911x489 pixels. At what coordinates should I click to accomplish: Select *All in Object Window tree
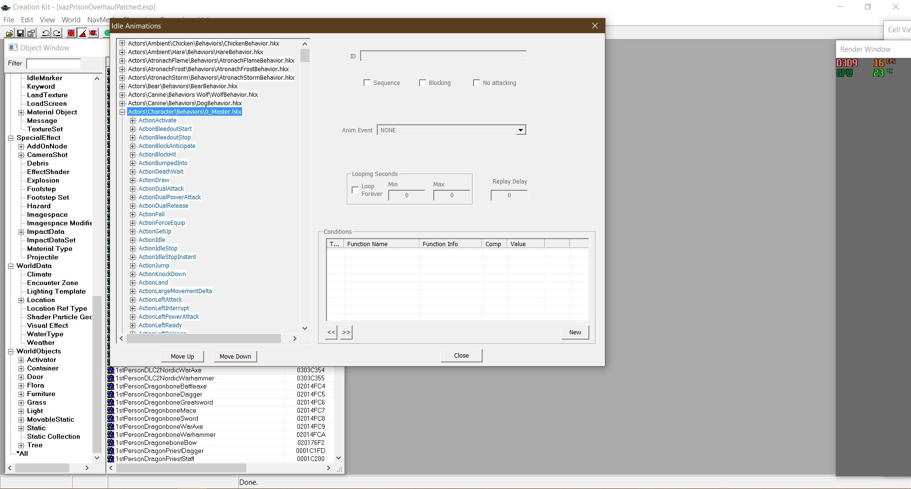click(x=22, y=453)
